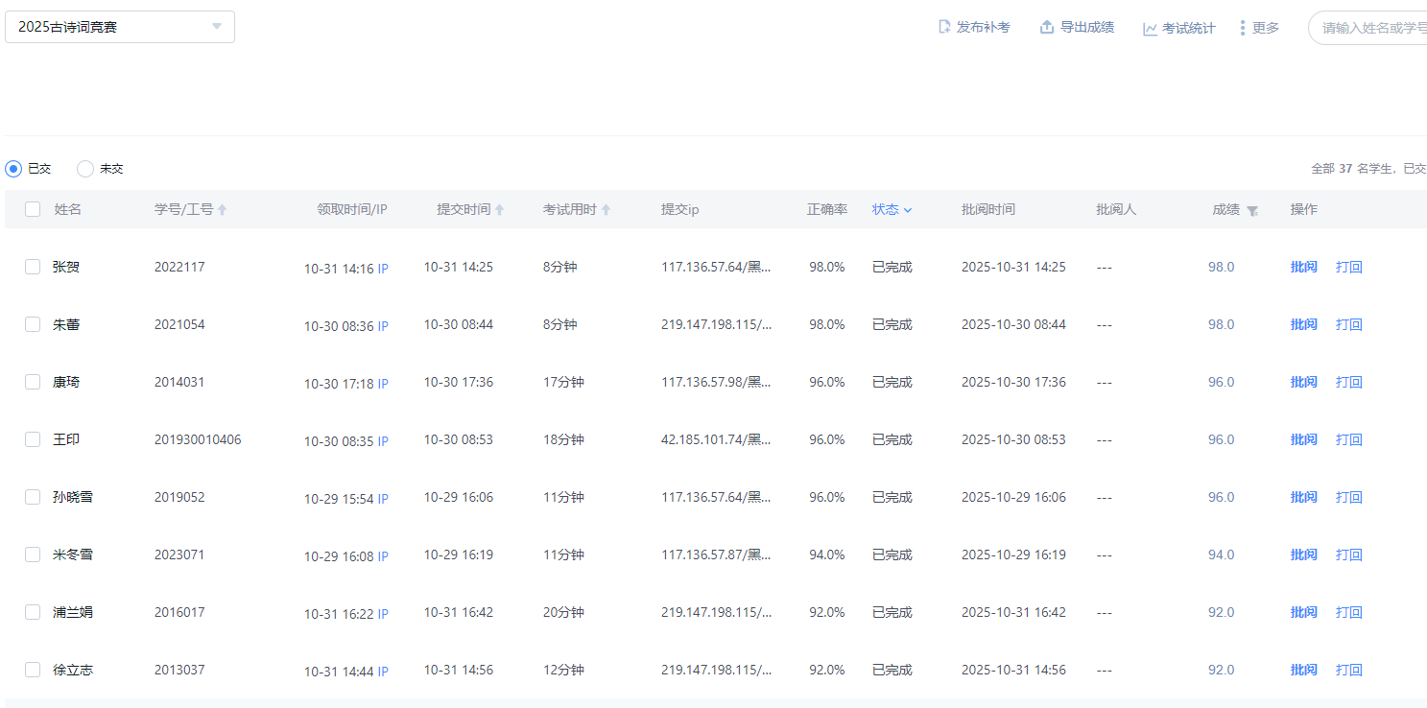This screenshot has height=708, width=1427.
Task: Click 打回 for 康琦
Action: pos(1348,382)
